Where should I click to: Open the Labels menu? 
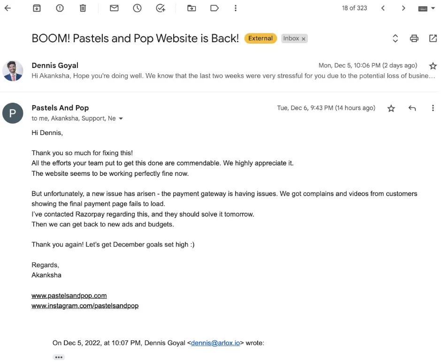pos(214,8)
